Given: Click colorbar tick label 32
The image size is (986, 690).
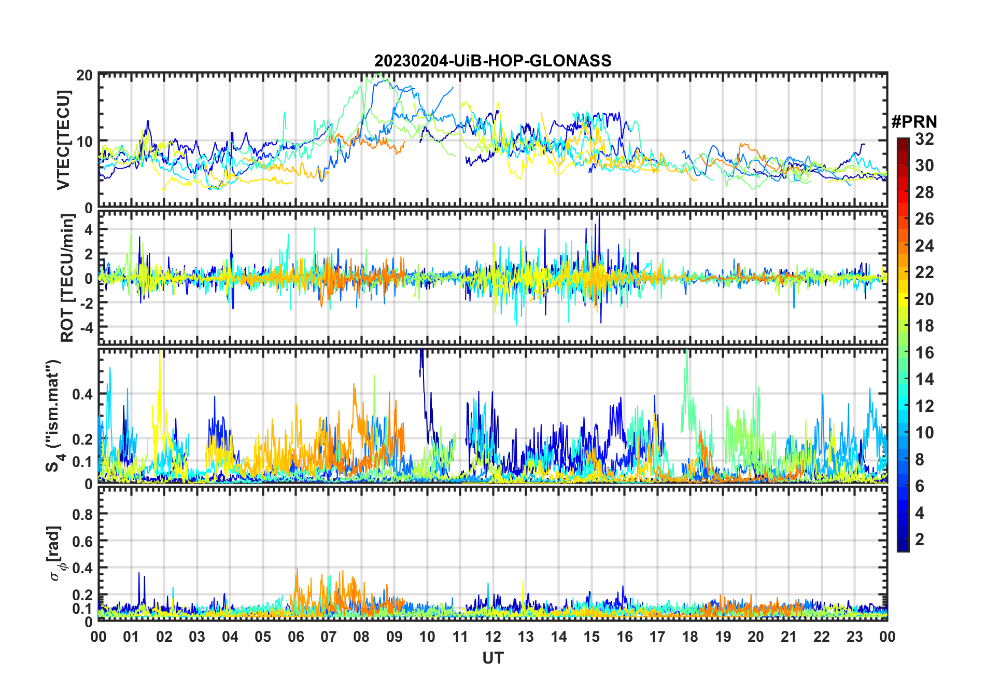Looking at the screenshot, I should tap(924, 139).
